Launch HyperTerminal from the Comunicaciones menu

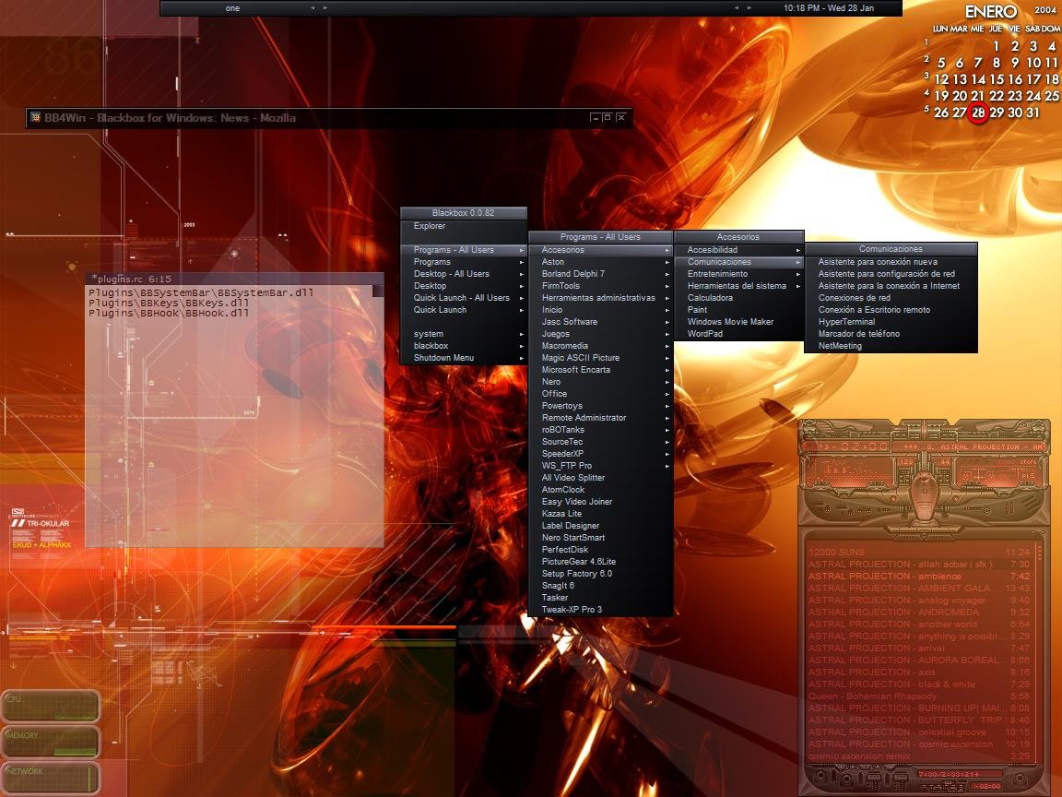coord(891,322)
